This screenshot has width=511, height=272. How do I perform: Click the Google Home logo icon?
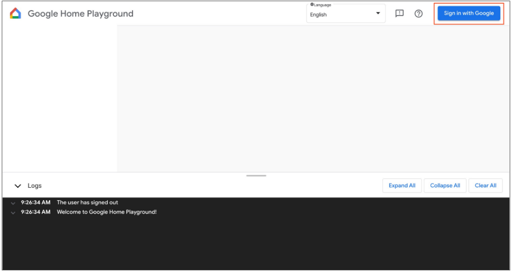coord(16,13)
